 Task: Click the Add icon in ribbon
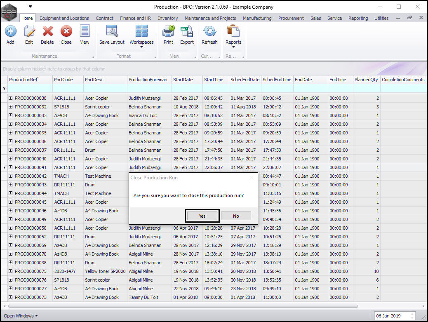(10, 35)
